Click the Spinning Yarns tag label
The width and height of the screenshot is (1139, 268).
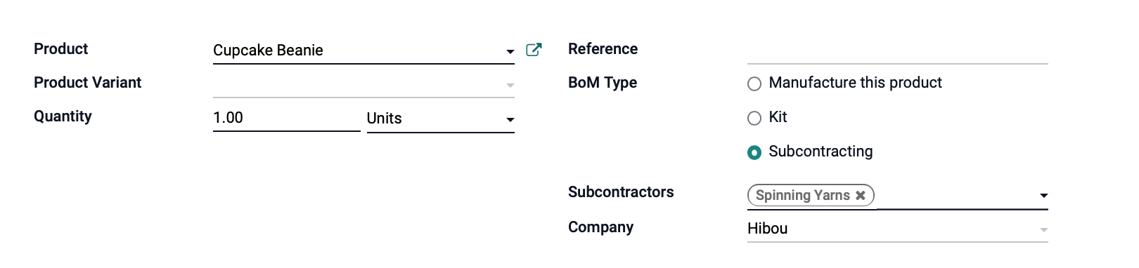tap(802, 196)
